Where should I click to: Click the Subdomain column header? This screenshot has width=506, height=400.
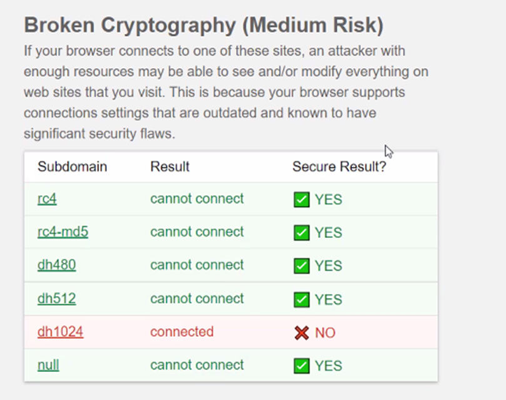point(72,167)
